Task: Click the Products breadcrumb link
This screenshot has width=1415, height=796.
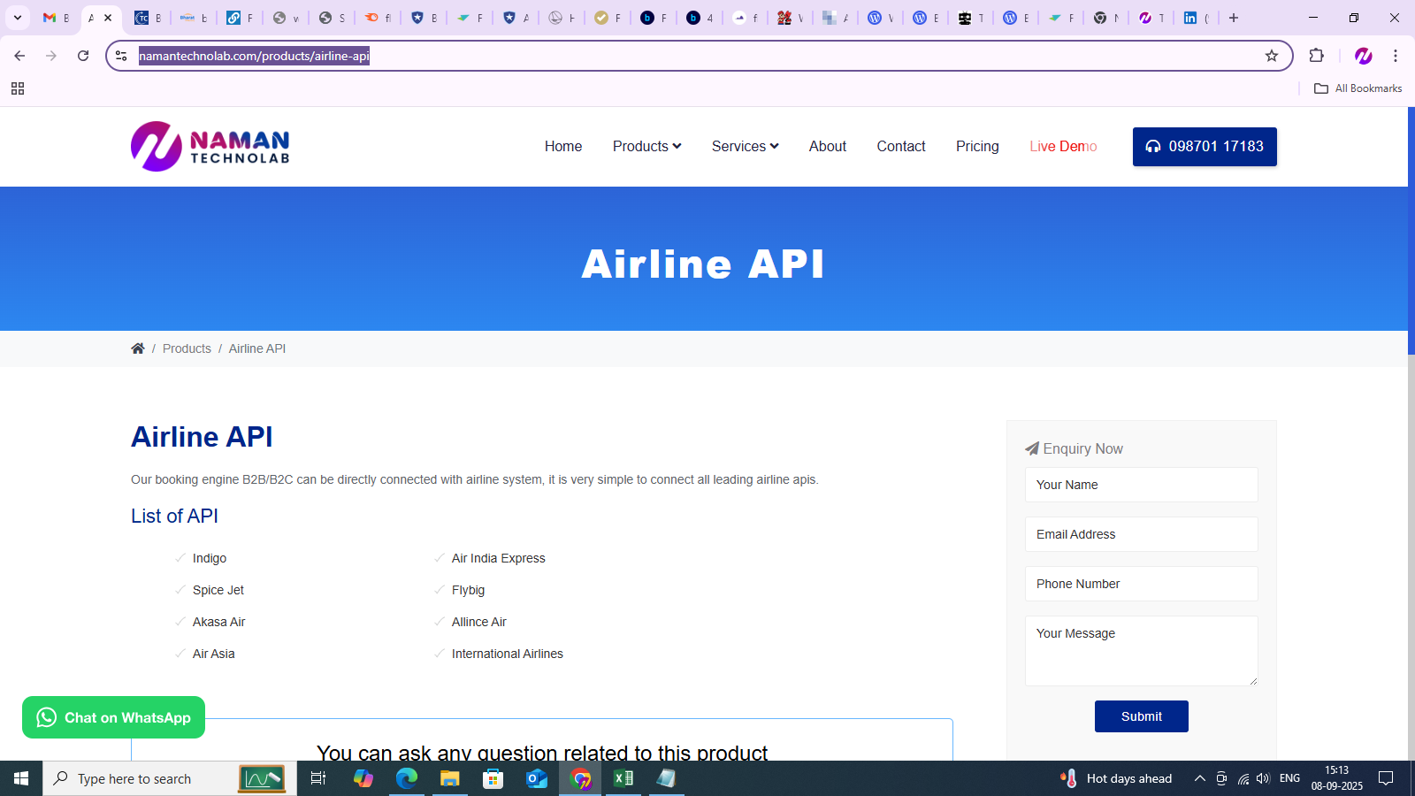Action: tap(187, 348)
